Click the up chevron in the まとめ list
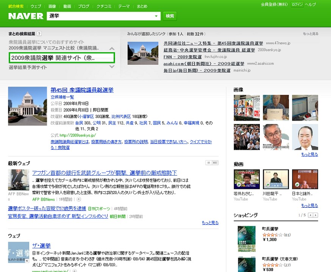The image size is (331, 272). click(x=112, y=49)
